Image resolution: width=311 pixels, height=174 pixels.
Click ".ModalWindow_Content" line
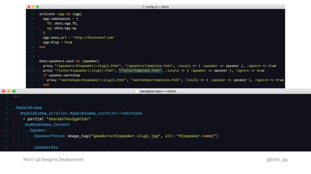click(x=46, y=124)
